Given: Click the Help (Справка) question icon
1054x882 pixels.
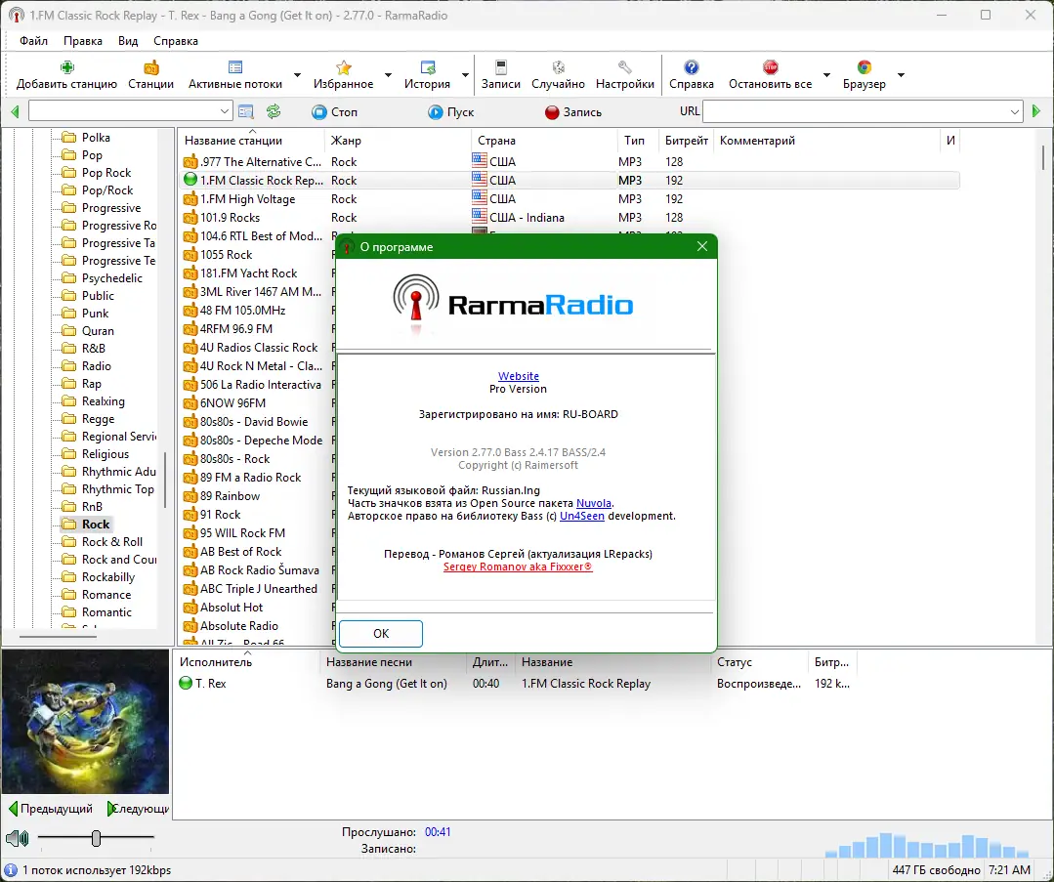Looking at the screenshot, I should [x=691, y=67].
